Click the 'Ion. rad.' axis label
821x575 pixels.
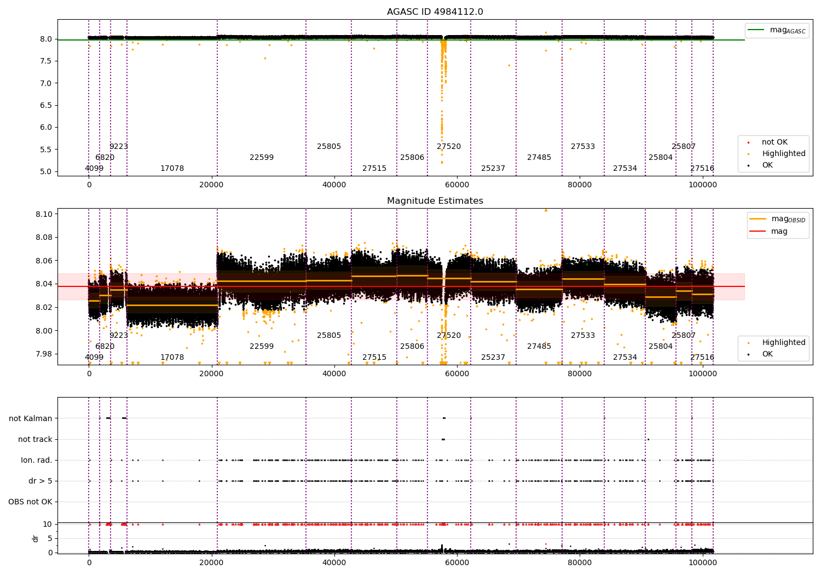click(37, 461)
